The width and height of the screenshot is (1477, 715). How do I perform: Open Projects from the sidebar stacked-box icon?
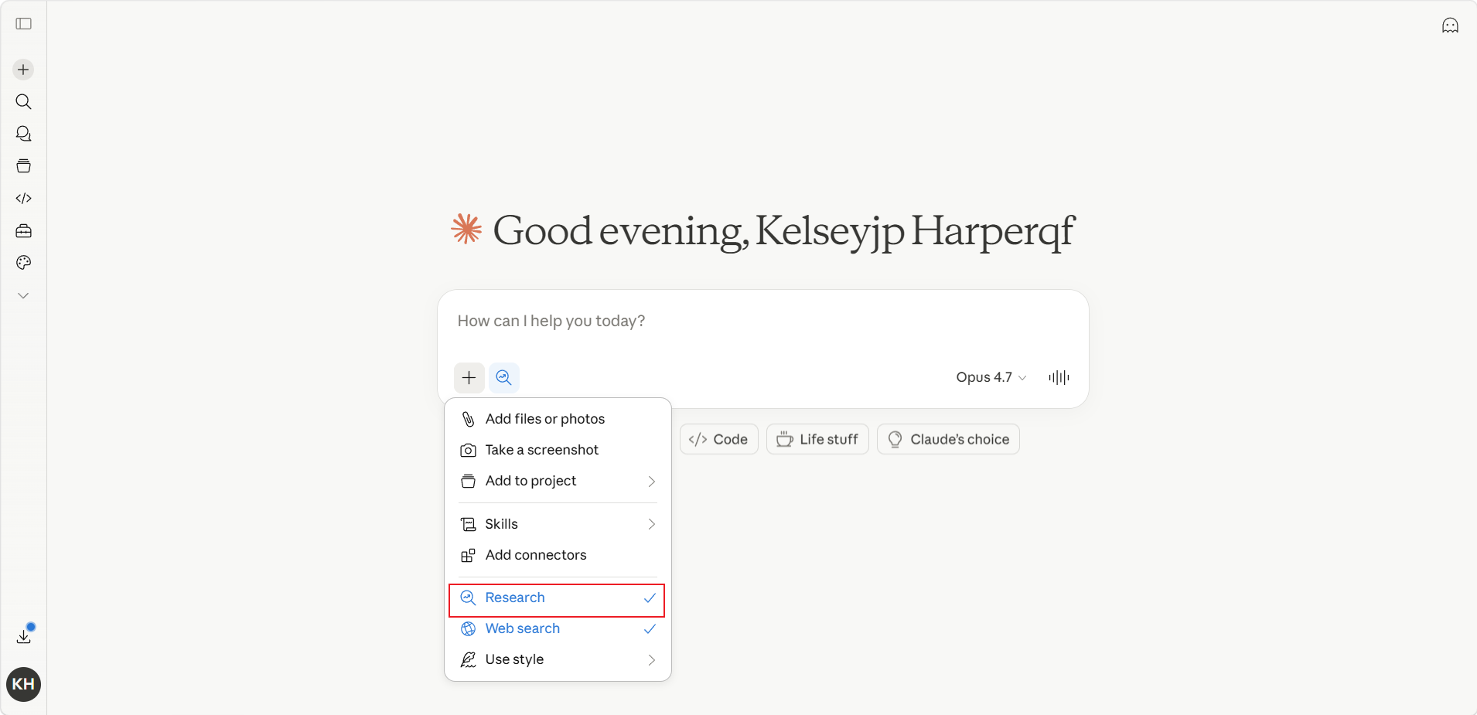coord(23,166)
